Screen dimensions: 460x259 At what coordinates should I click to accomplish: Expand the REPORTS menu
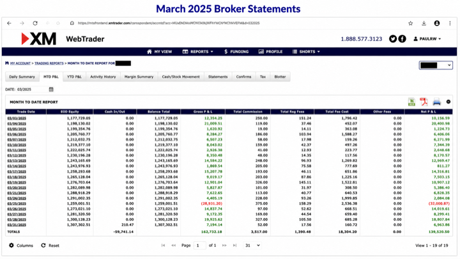click(x=197, y=52)
